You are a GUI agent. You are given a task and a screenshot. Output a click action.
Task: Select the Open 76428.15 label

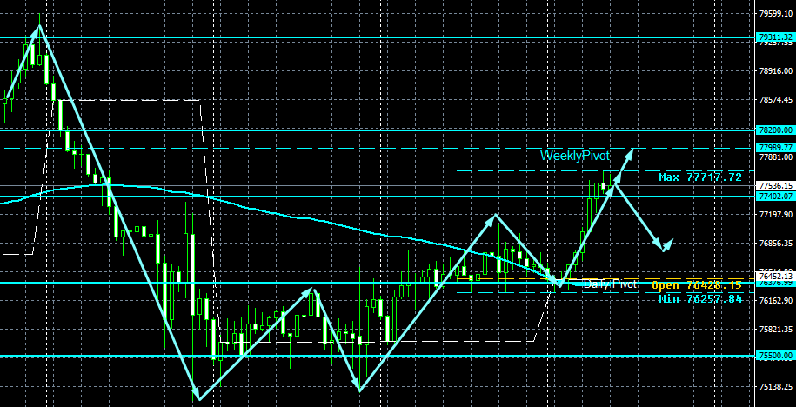[x=697, y=285]
